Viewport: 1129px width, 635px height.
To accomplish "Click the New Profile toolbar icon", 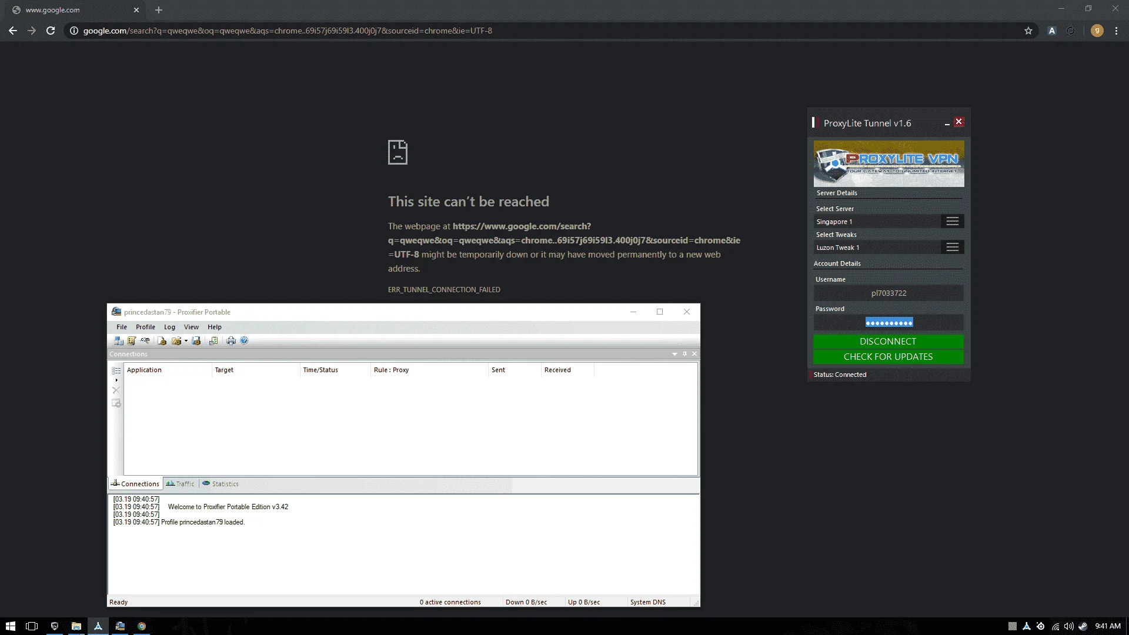I will 162,340.
